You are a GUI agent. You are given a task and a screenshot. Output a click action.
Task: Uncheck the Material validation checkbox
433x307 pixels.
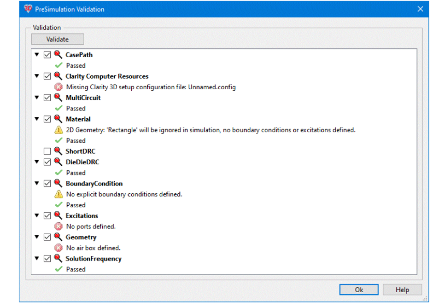pos(47,119)
